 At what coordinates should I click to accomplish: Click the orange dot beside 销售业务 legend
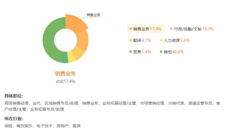coord(131,29)
